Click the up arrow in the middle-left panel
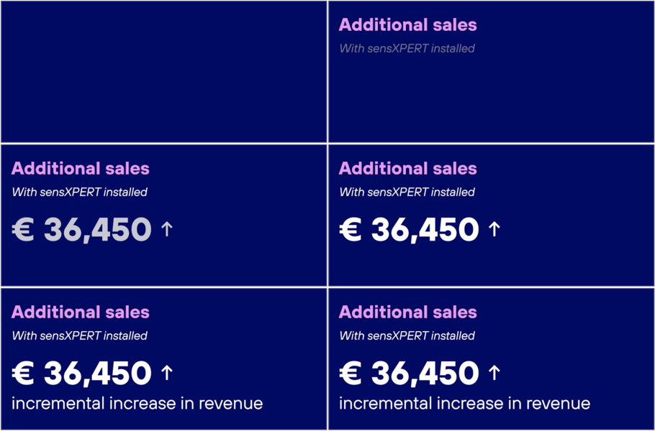The width and height of the screenshot is (655, 431). point(167,229)
